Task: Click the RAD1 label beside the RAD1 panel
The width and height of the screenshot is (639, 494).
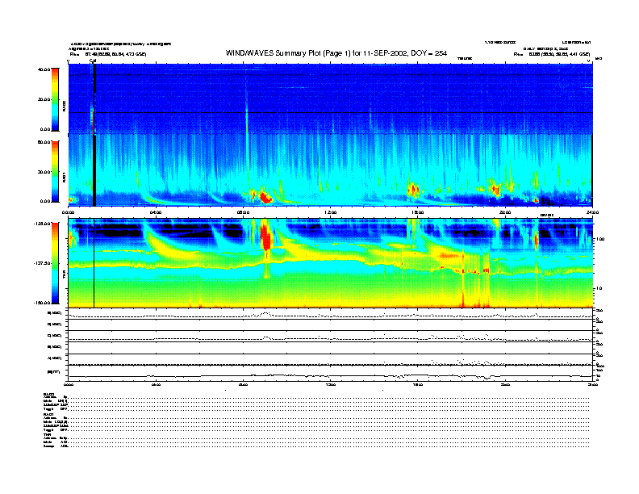Action: tap(64, 177)
